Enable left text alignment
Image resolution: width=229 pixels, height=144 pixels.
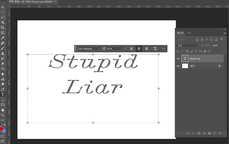(x=131, y=49)
